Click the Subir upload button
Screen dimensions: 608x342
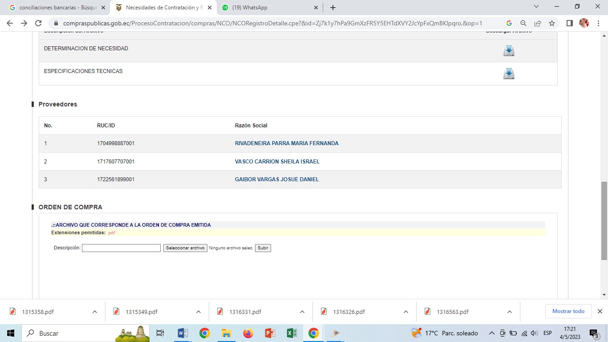tap(263, 248)
